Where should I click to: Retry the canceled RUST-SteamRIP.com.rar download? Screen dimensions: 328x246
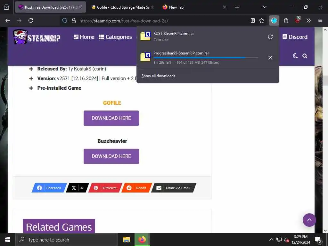point(270,37)
